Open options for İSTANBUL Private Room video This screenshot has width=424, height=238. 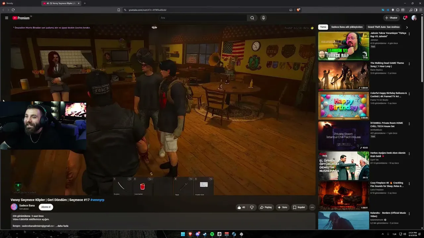coord(409,124)
